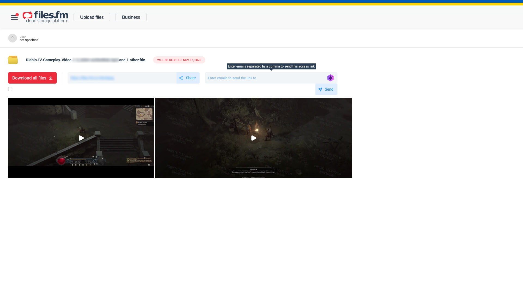This screenshot has height=294, width=523.
Task: Open the Upload files page
Action: coord(92,17)
